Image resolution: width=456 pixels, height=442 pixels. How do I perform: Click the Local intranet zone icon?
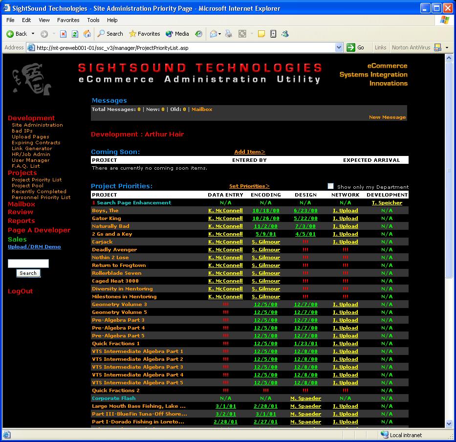pyautogui.click(x=385, y=435)
